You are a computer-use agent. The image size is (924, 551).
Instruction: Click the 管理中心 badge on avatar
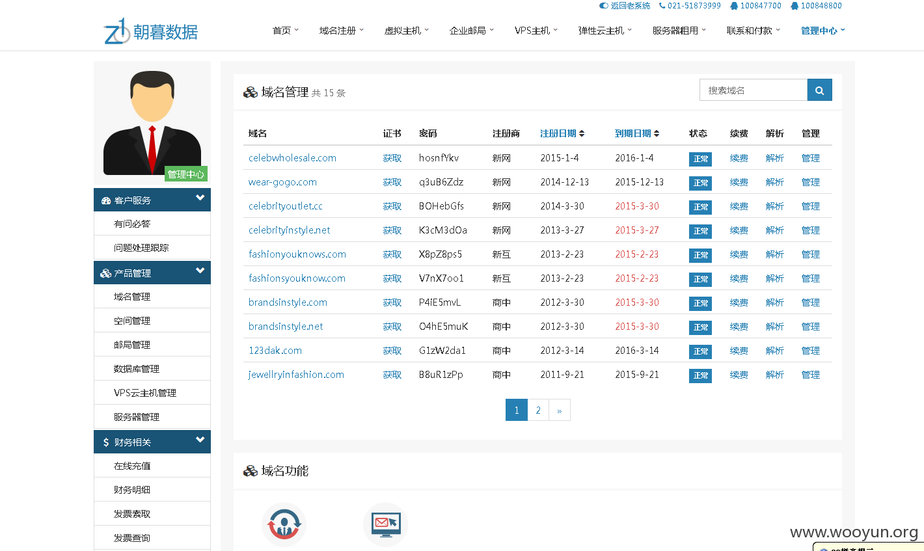point(186,174)
